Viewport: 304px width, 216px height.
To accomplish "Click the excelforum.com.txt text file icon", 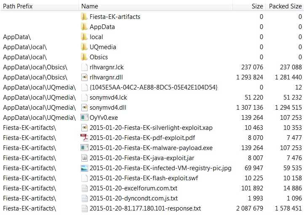I will [84, 188].
